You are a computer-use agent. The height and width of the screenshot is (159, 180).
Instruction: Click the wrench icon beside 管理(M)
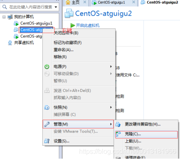[x=47, y=124]
